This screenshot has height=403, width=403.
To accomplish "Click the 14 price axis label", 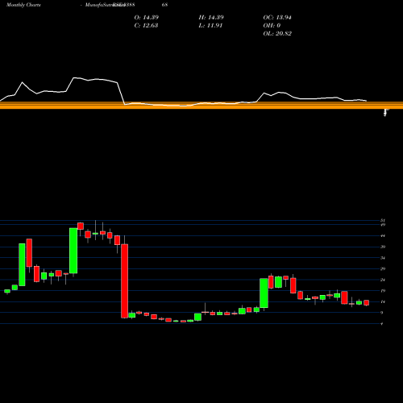I will [383, 301].
